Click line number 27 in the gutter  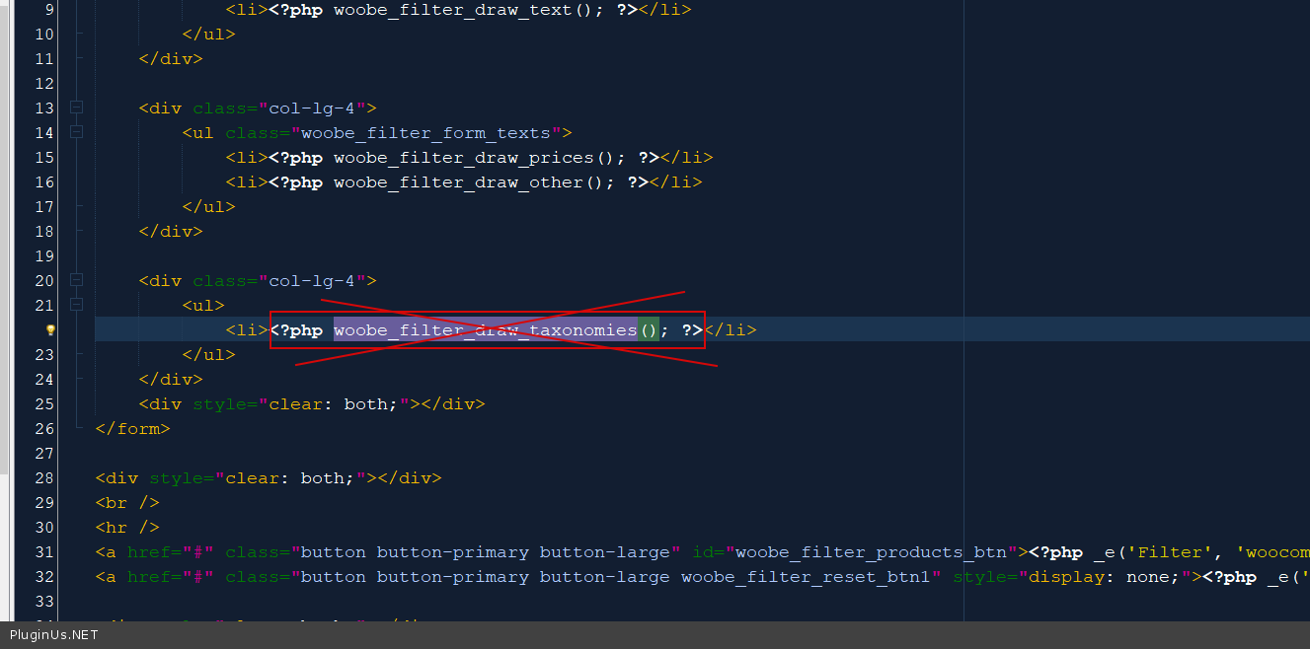(44, 454)
